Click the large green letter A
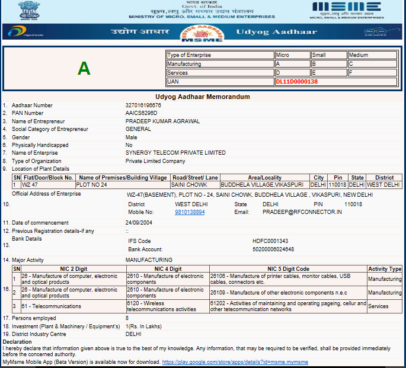This screenshot has height=368, width=406. tap(84, 68)
